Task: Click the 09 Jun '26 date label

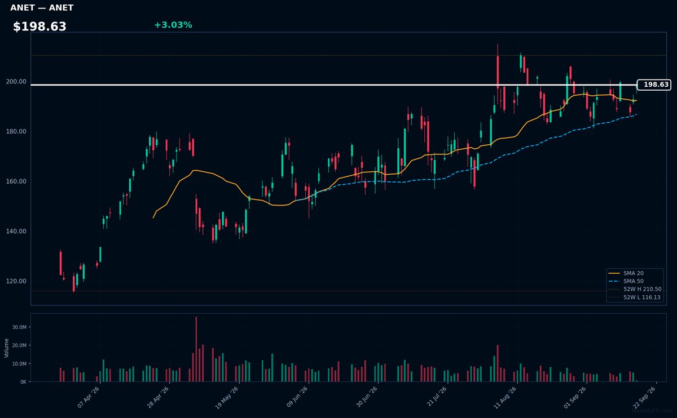Action: pyautogui.click(x=297, y=397)
